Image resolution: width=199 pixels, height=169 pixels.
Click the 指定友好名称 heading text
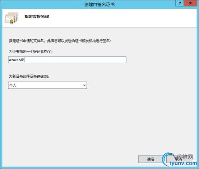(x=37, y=16)
